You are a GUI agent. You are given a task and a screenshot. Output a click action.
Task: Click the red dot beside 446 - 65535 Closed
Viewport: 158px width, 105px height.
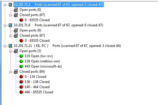(x=21, y=92)
